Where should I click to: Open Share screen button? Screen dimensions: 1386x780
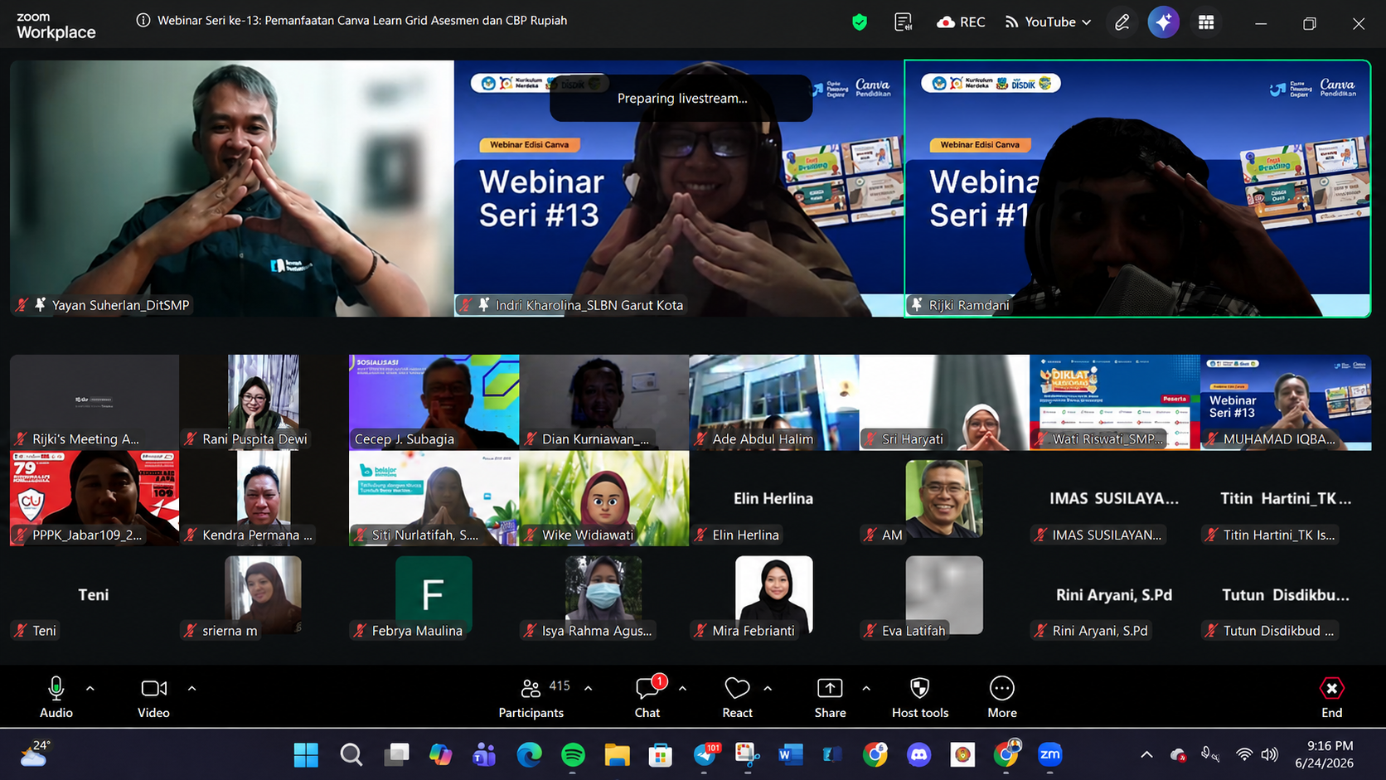click(830, 697)
